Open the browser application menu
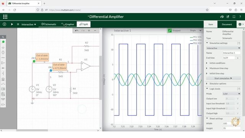Viewport: 245px width, 138px height. (x=242, y=10)
